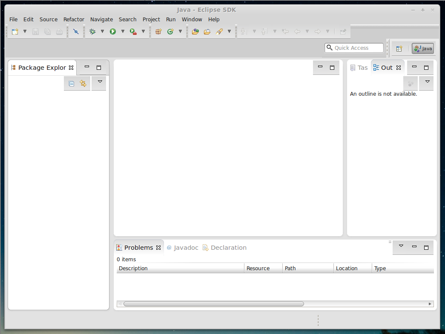Screen dimensions: 445x334
Task: Click the Search flashlight icon
Action: pos(219,31)
